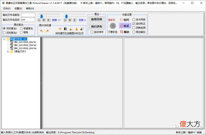
Task: Enable the 放大两倍 checkbox
Action: point(134,20)
